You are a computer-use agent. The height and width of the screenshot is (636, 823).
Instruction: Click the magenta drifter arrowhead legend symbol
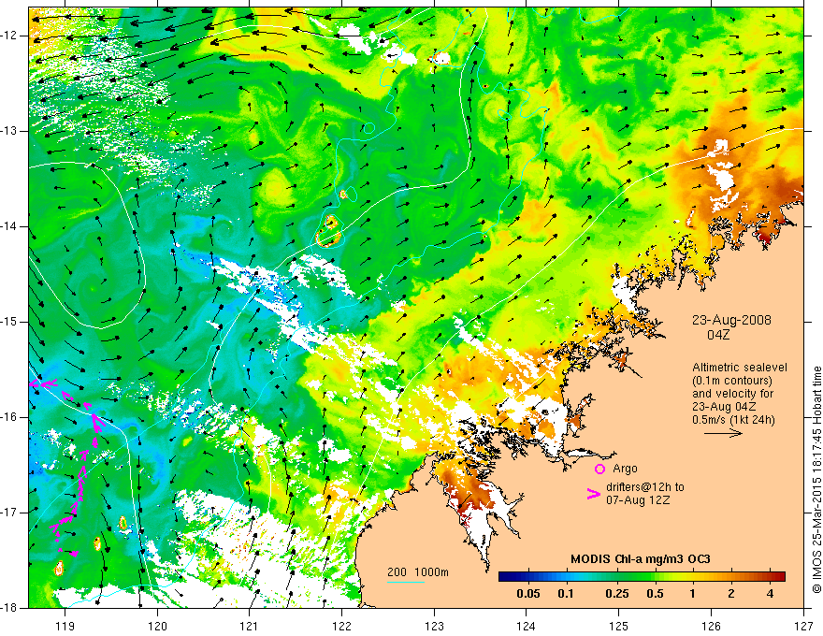(593, 493)
